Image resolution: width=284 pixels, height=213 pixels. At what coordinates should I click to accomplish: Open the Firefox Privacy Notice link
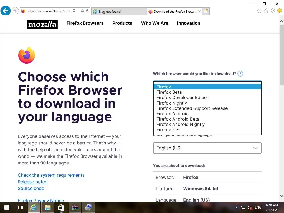(41, 200)
